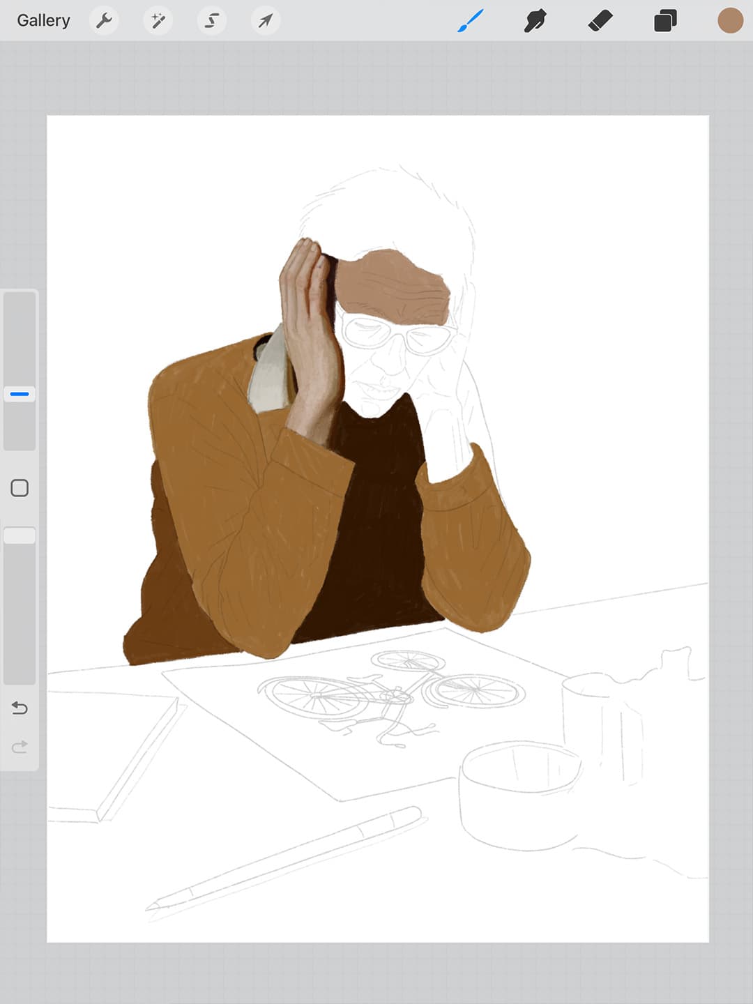Viewport: 753px width, 1004px height.
Task: Select the Smudge finger tool
Action: tap(535, 21)
